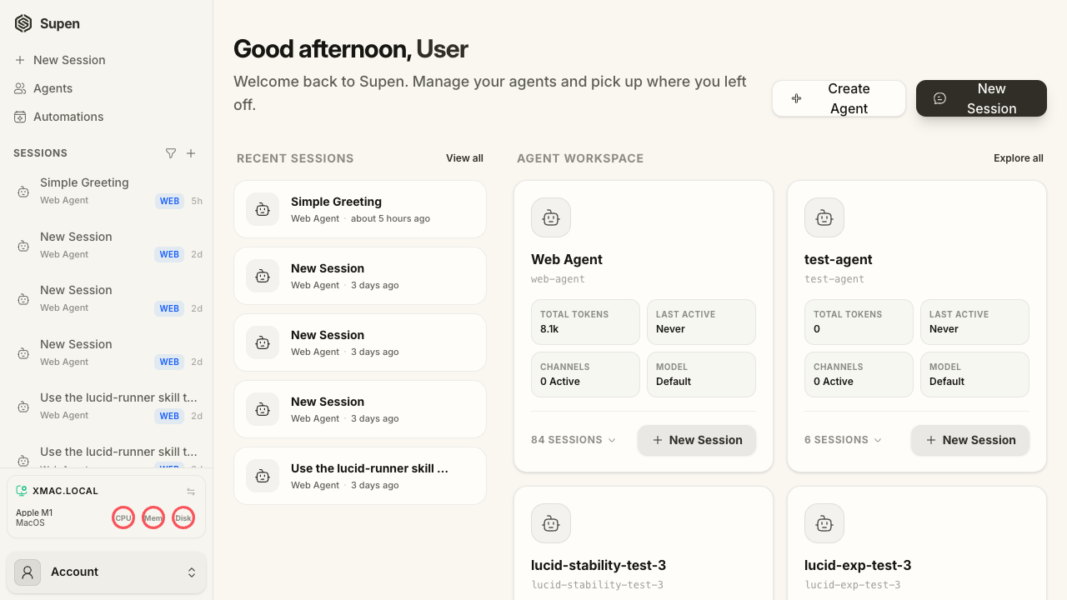
Task: Click test-agent Total Tokens 0 tile
Action: tap(859, 322)
